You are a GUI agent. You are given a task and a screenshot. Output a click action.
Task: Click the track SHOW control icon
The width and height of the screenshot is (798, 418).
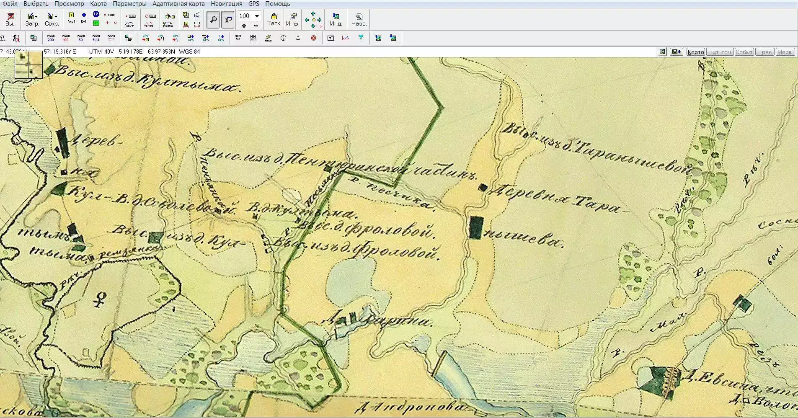[130, 25]
